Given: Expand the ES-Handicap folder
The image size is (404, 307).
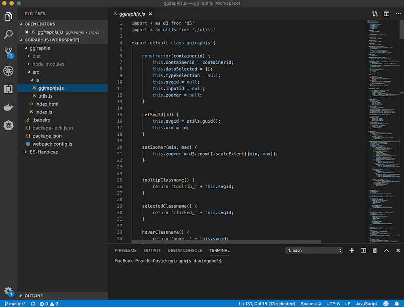Looking at the screenshot, I should (x=26, y=152).
